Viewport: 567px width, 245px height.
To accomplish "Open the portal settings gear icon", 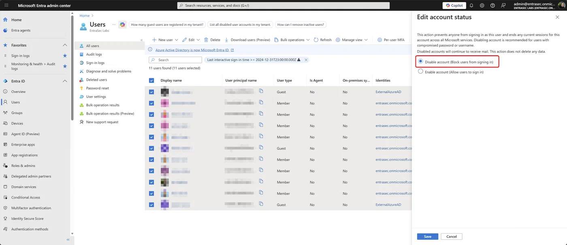I will pos(482,6).
